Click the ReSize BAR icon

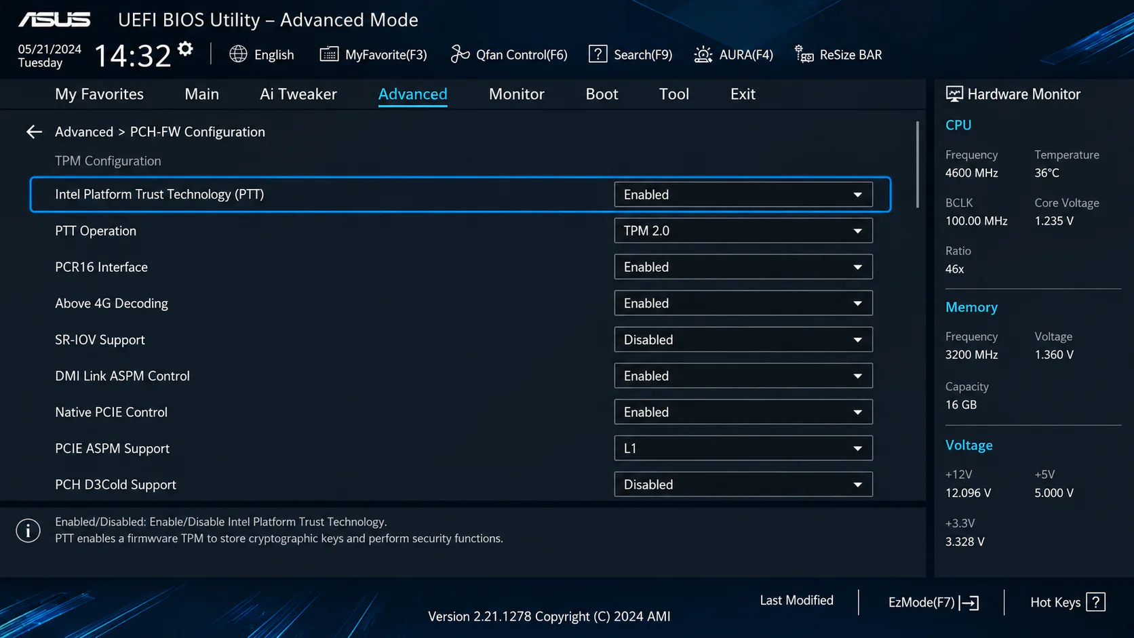point(804,54)
